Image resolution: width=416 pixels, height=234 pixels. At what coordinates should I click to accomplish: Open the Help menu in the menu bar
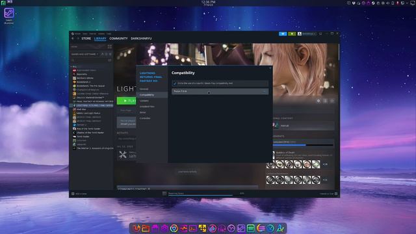(x=109, y=34)
